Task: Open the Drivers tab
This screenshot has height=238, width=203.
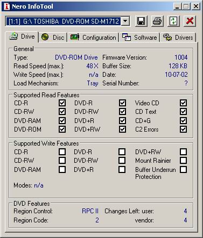Action: 178,37
